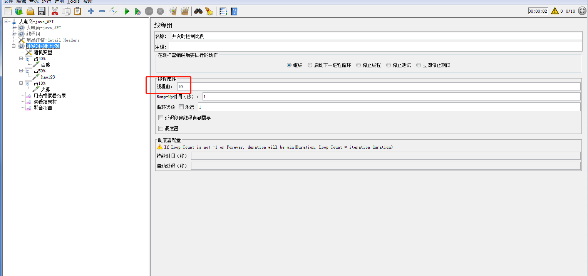The width and height of the screenshot is (588, 276).
Task: Open Search with binoculars icon
Action: (x=198, y=11)
